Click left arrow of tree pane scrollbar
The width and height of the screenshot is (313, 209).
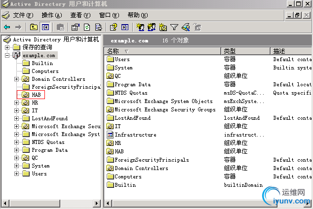pyautogui.click(x=5, y=204)
